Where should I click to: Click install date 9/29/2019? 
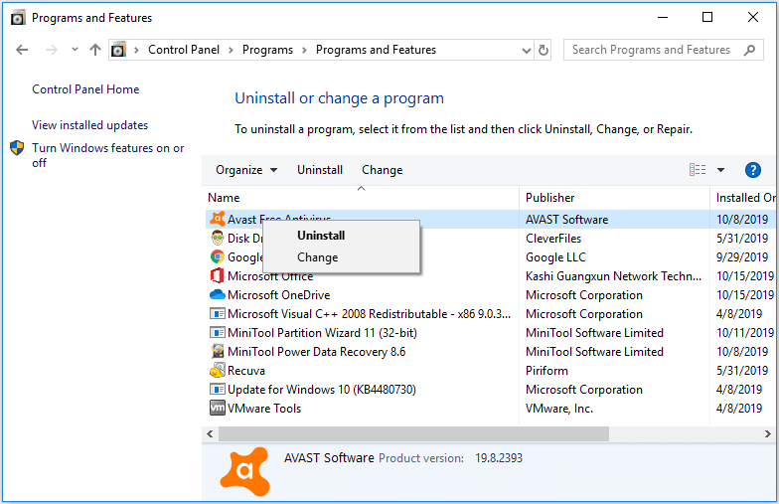coord(742,257)
